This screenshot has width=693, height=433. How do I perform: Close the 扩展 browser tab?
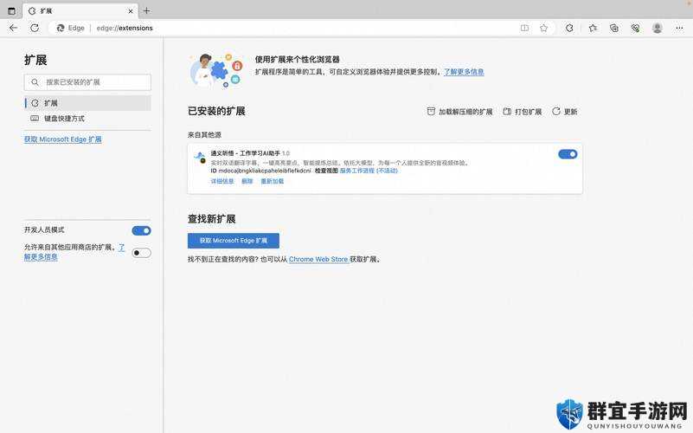[131, 11]
